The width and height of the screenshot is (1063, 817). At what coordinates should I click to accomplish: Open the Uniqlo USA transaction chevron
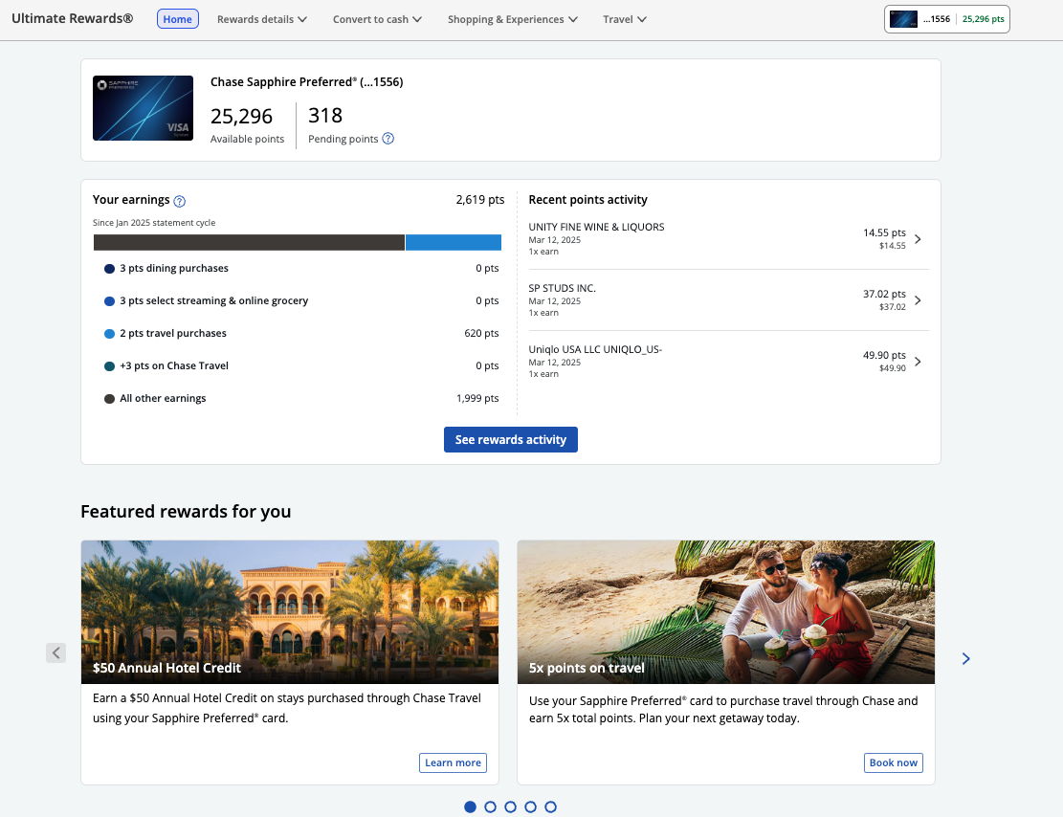[x=918, y=362]
